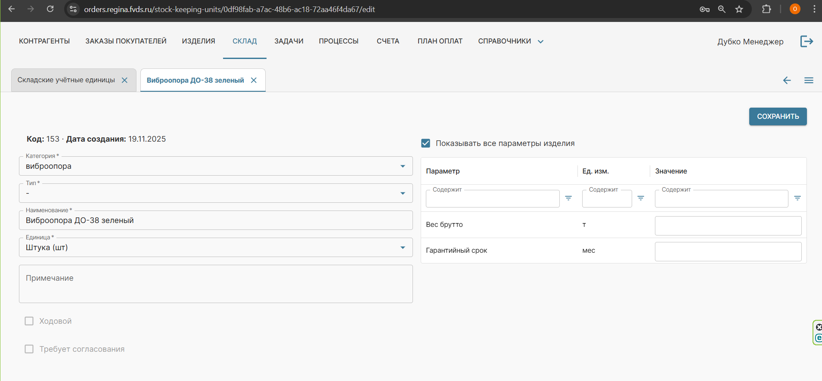Screen dimensions: 822x381
Task: Close the Виброопора ДО-38 зеленый tab
Action: coord(254,80)
